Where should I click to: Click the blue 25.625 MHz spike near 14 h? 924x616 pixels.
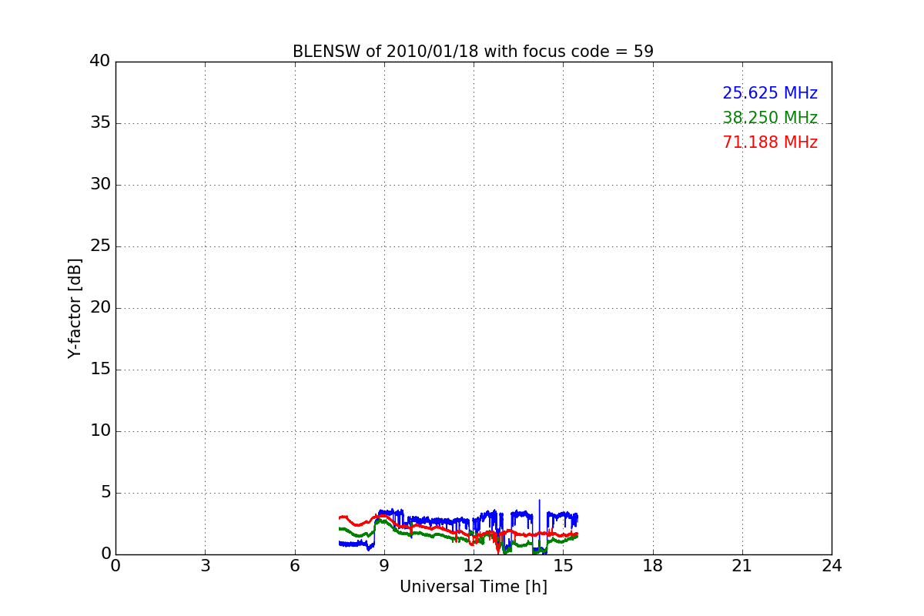pyautogui.click(x=539, y=516)
